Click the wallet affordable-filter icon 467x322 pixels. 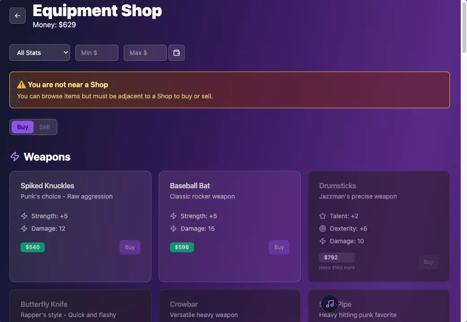pyautogui.click(x=177, y=53)
